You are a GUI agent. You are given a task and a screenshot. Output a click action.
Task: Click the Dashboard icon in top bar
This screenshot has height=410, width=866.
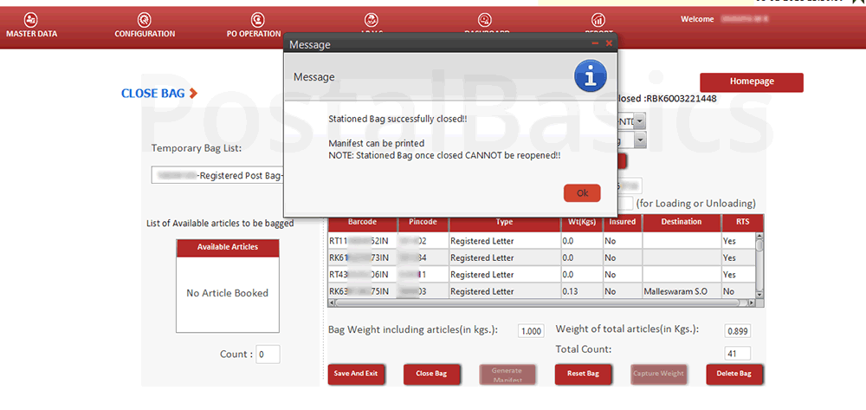coord(486,21)
